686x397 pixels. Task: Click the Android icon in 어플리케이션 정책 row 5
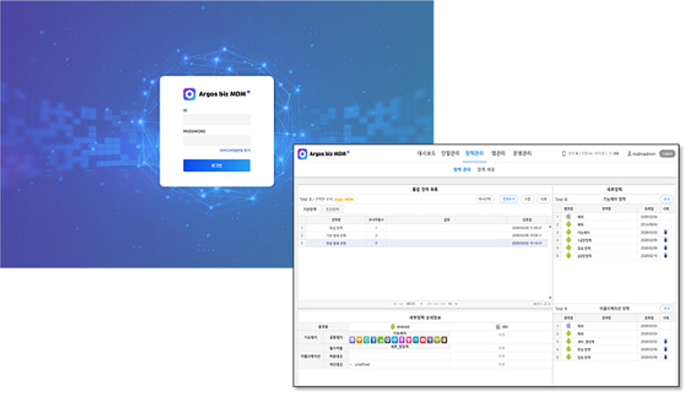point(568,357)
